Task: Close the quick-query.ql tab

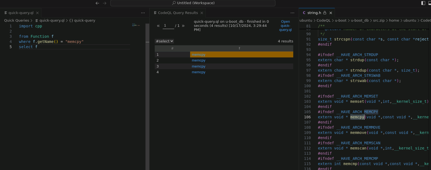Action: (37, 13)
